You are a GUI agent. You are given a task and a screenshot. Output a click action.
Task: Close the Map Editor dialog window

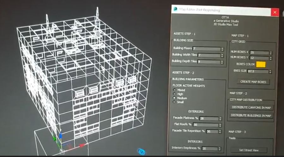click(x=275, y=12)
